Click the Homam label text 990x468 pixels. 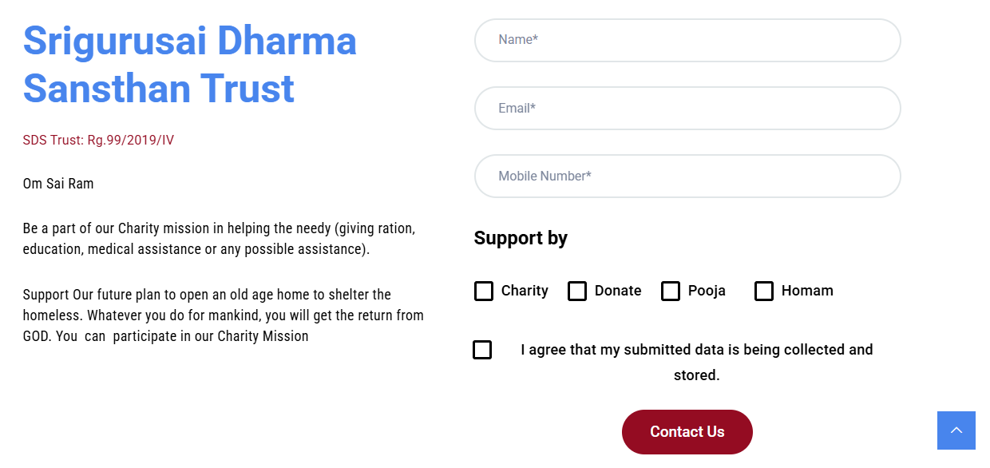click(809, 291)
